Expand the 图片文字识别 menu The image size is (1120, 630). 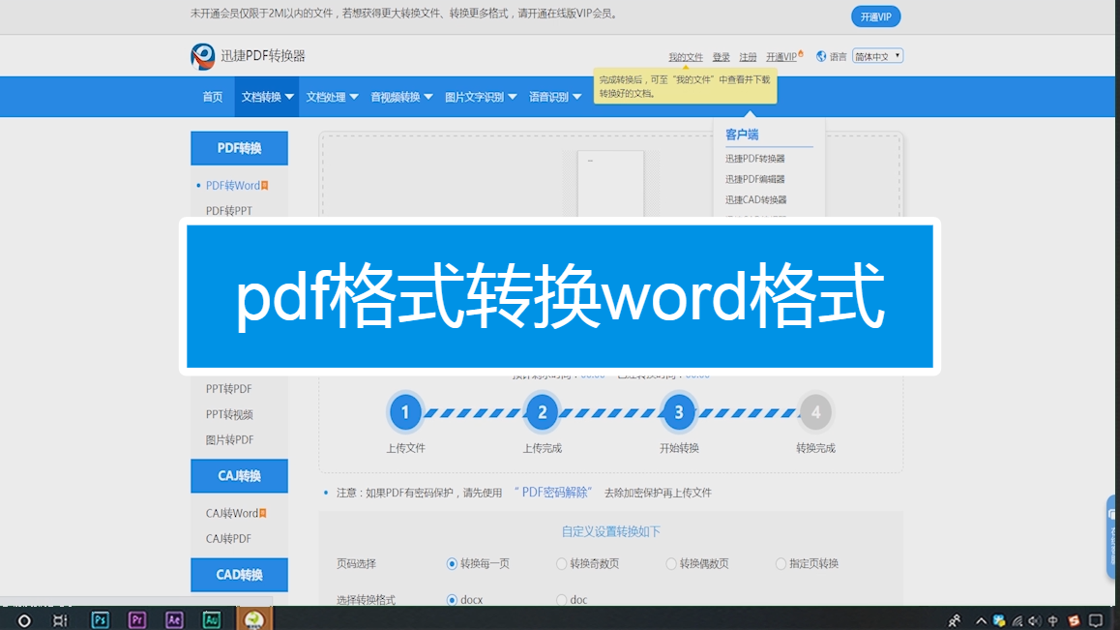481,97
